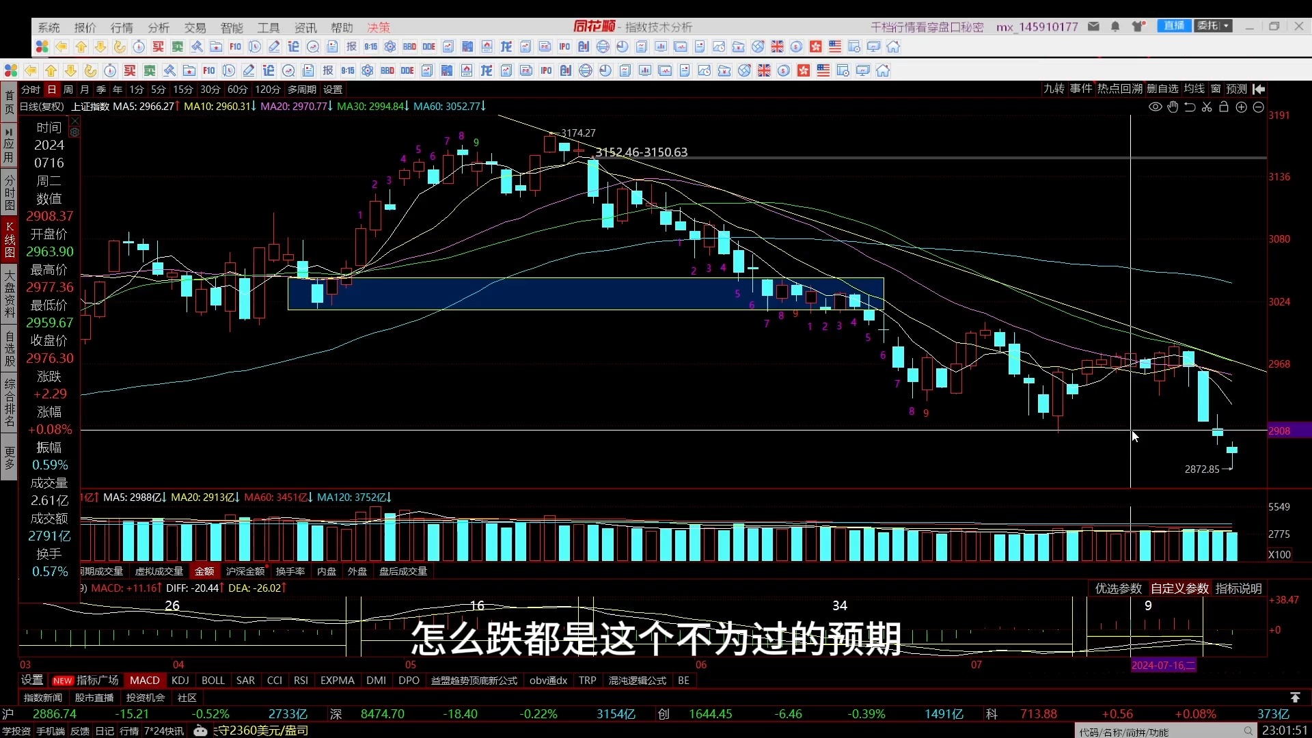Open the 工具 menu
This screenshot has height=738, width=1312.
(x=268, y=27)
